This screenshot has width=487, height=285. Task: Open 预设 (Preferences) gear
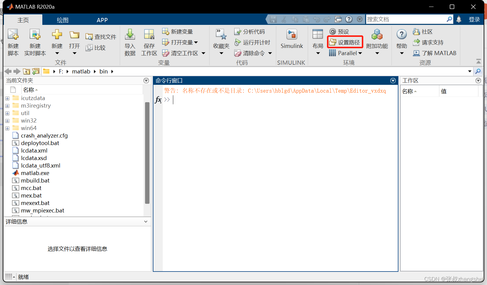[339, 31]
